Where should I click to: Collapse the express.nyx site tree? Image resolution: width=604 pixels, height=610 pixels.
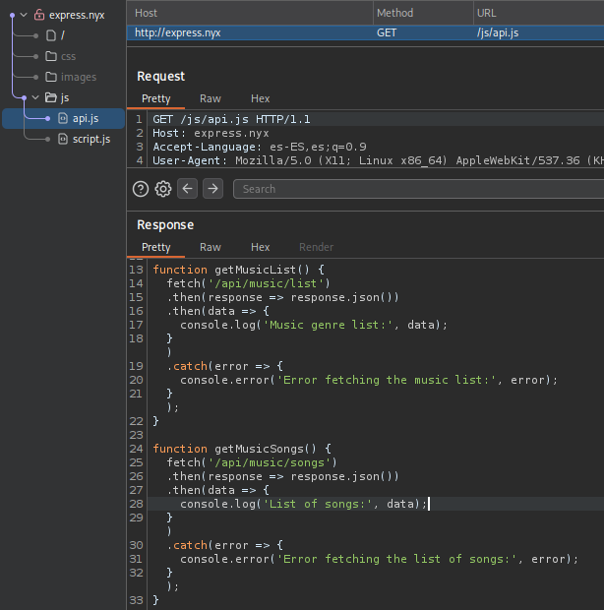tap(24, 15)
